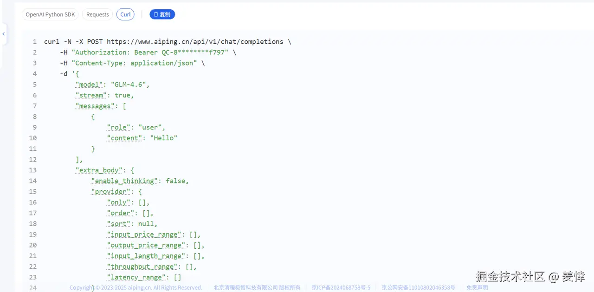Click the Authorization Bearer header line
The height and width of the screenshot is (292, 594).
click(x=148, y=52)
